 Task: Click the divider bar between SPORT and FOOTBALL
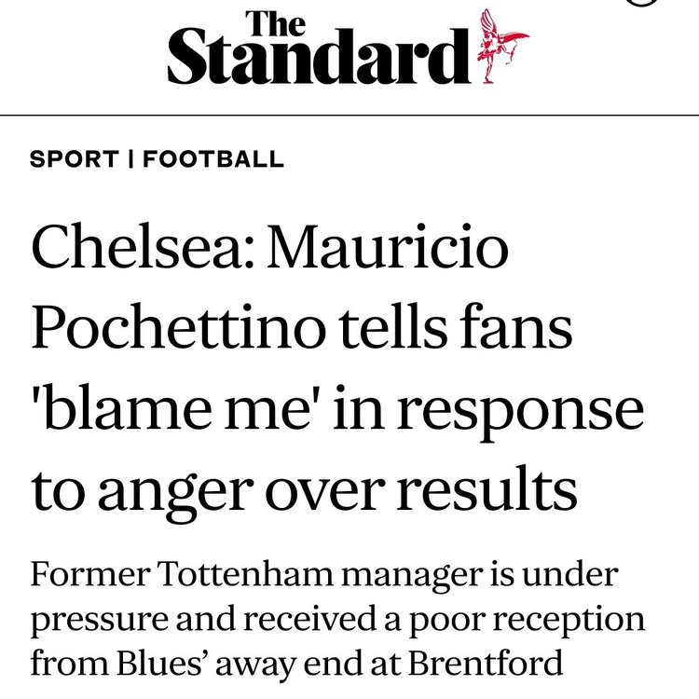coord(131,159)
